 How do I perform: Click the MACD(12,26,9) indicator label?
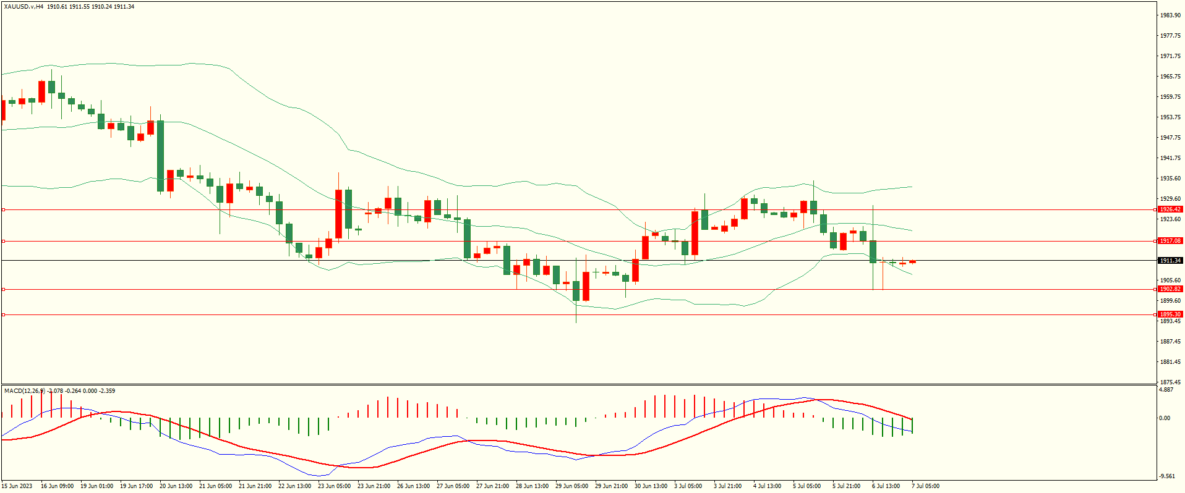pos(25,391)
